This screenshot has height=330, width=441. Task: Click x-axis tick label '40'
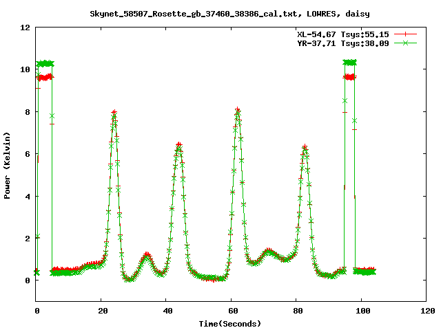coord(168,311)
